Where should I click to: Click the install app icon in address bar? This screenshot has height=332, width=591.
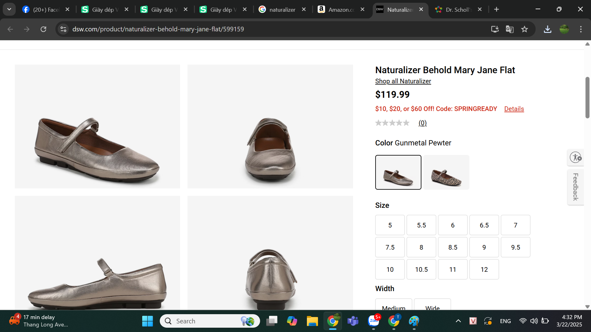(x=495, y=29)
